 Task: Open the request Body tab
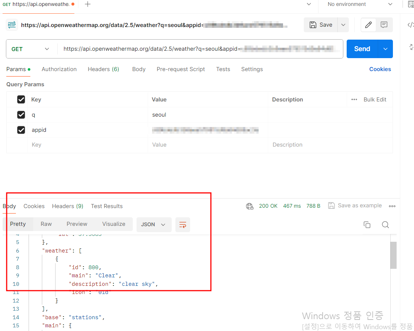pyautogui.click(x=139, y=69)
